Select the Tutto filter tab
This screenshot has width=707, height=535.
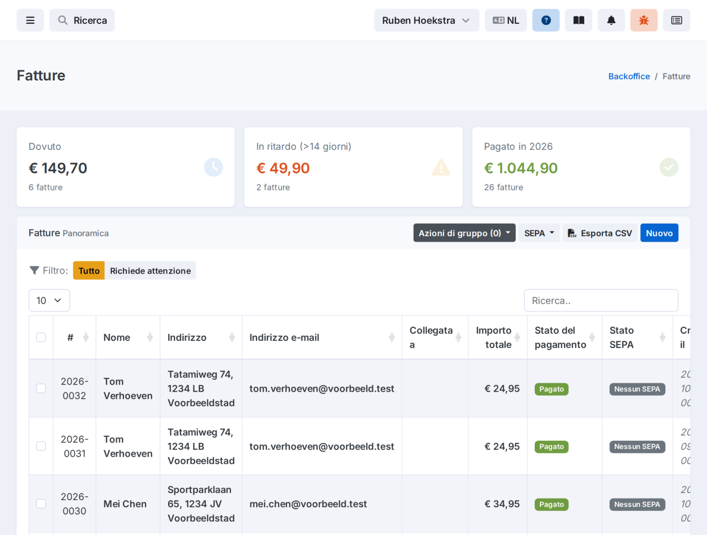click(x=89, y=271)
